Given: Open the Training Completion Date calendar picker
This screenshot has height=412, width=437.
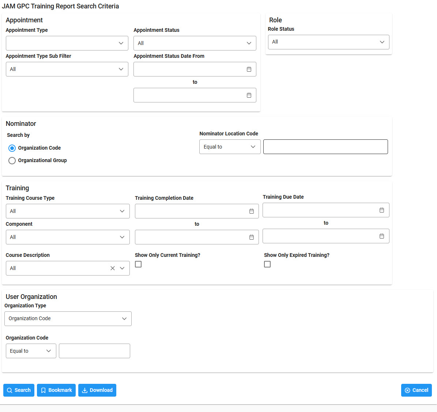Looking at the screenshot, I should (x=251, y=211).
